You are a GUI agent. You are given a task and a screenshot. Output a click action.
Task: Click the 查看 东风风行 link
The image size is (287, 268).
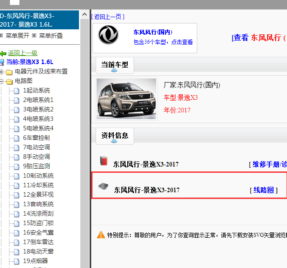tap(259, 38)
